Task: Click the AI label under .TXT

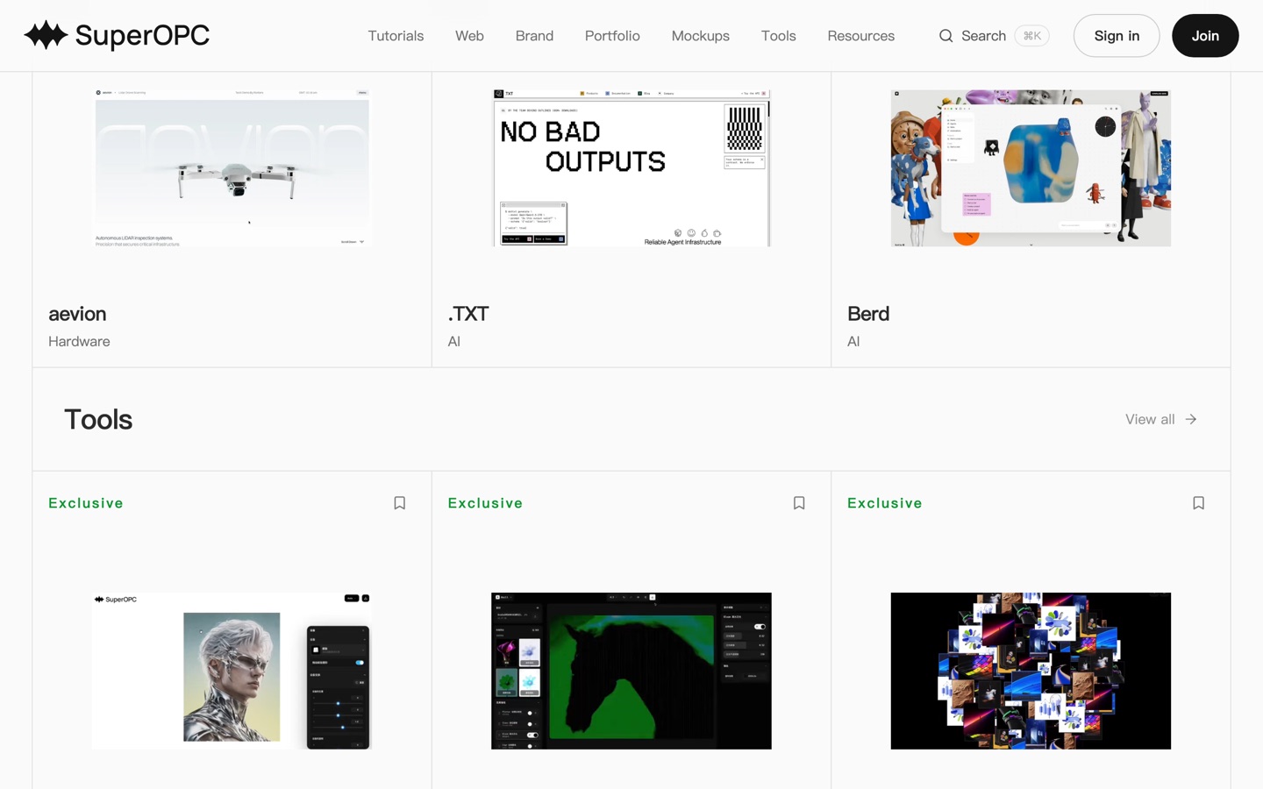Action: point(454,342)
